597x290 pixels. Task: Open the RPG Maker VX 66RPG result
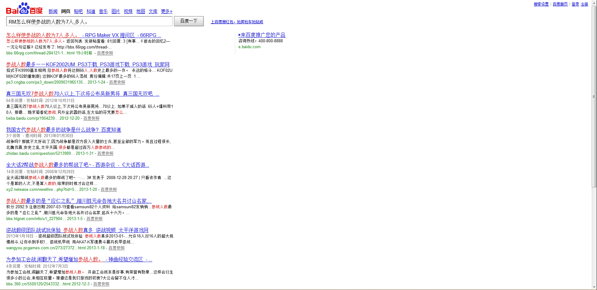(x=84, y=35)
